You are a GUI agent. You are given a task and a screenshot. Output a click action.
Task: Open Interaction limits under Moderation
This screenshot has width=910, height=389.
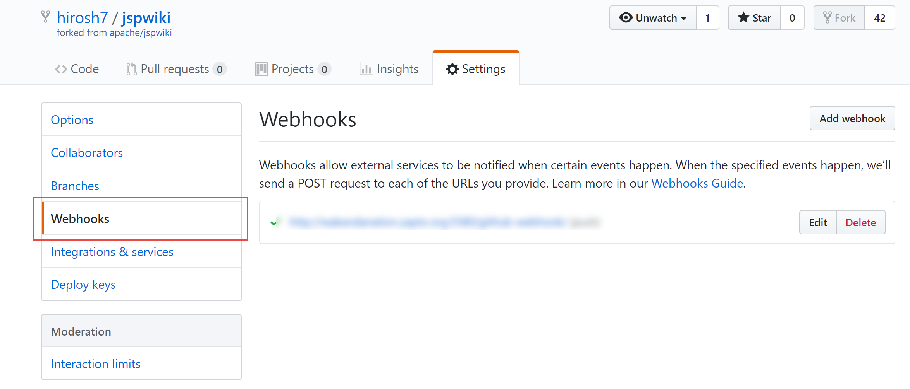point(141,364)
